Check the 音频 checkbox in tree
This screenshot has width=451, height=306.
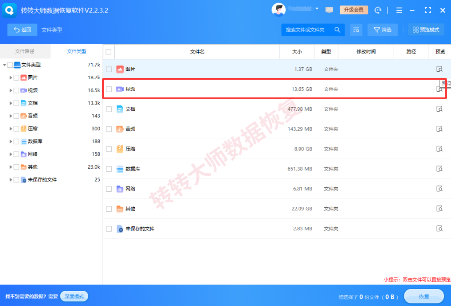coord(16,116)
